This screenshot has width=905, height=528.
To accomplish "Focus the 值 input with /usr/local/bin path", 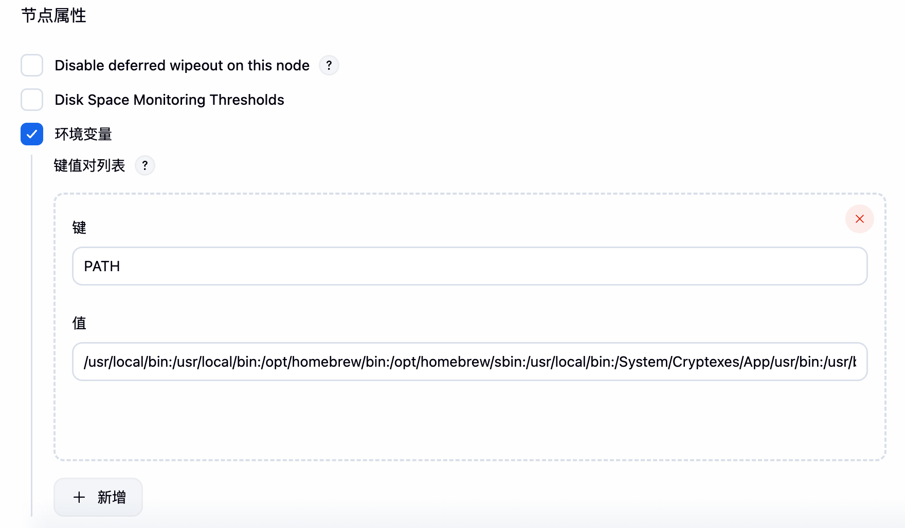I will (x=469, y=362).
